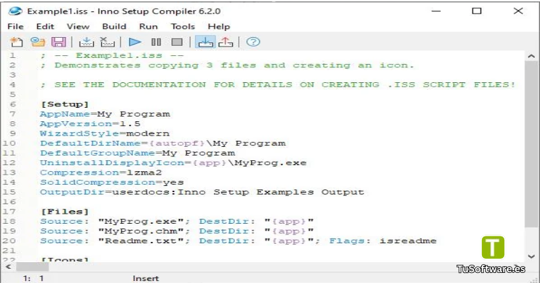
Task: Compile the script using Compile icon
Action: (86, 42)
